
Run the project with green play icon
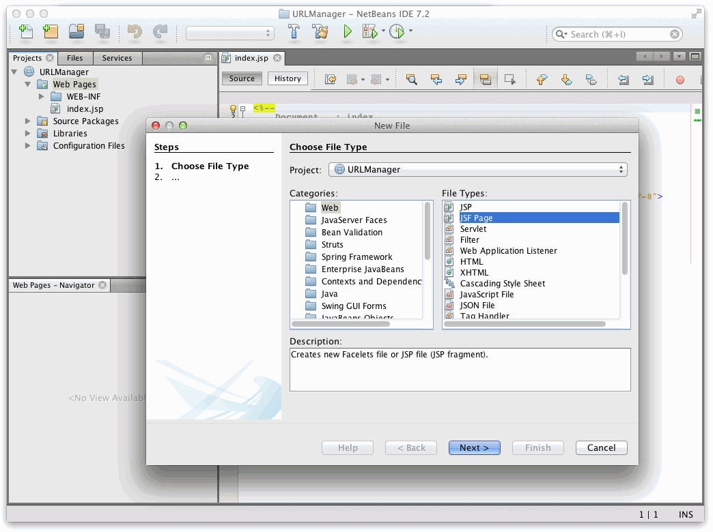[347, 31]
